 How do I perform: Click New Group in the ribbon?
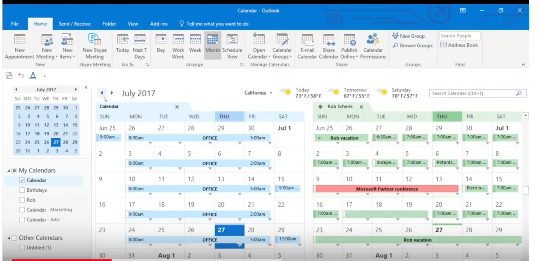coord(408,36)
